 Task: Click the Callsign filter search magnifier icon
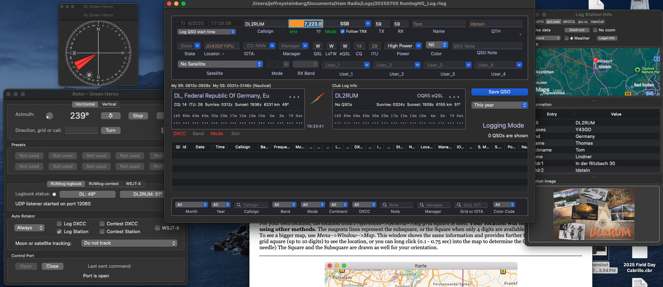[239, 205]
